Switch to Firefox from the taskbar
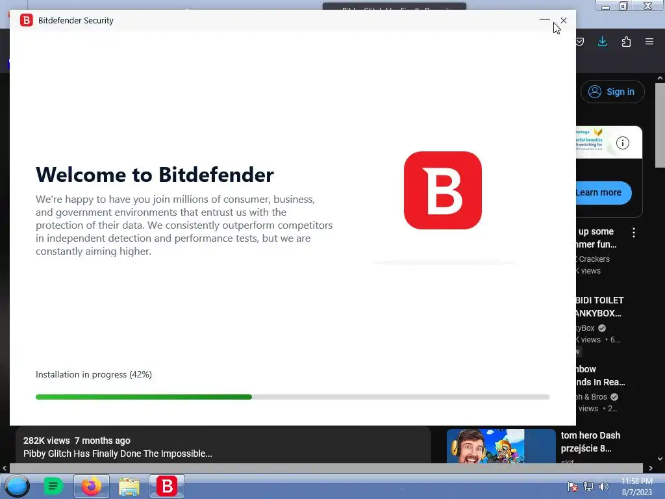This screenshot has height=499, width=665. click(91, 486)
